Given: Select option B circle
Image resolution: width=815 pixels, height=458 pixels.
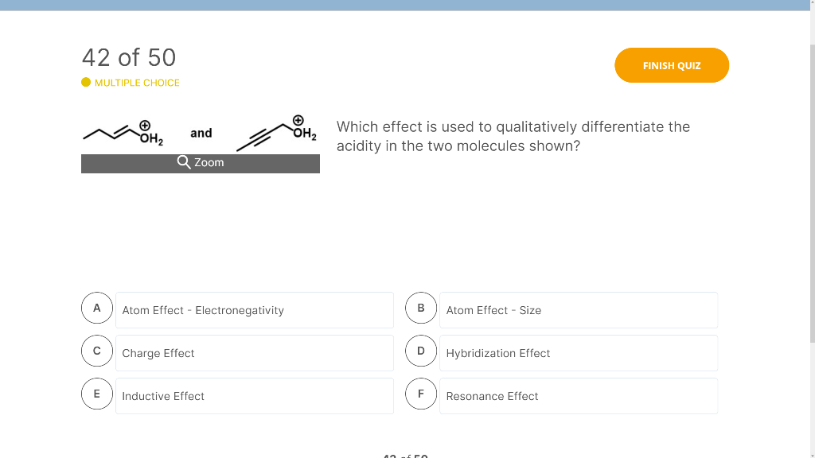Looking at the screenshot, I should (421, 308).
